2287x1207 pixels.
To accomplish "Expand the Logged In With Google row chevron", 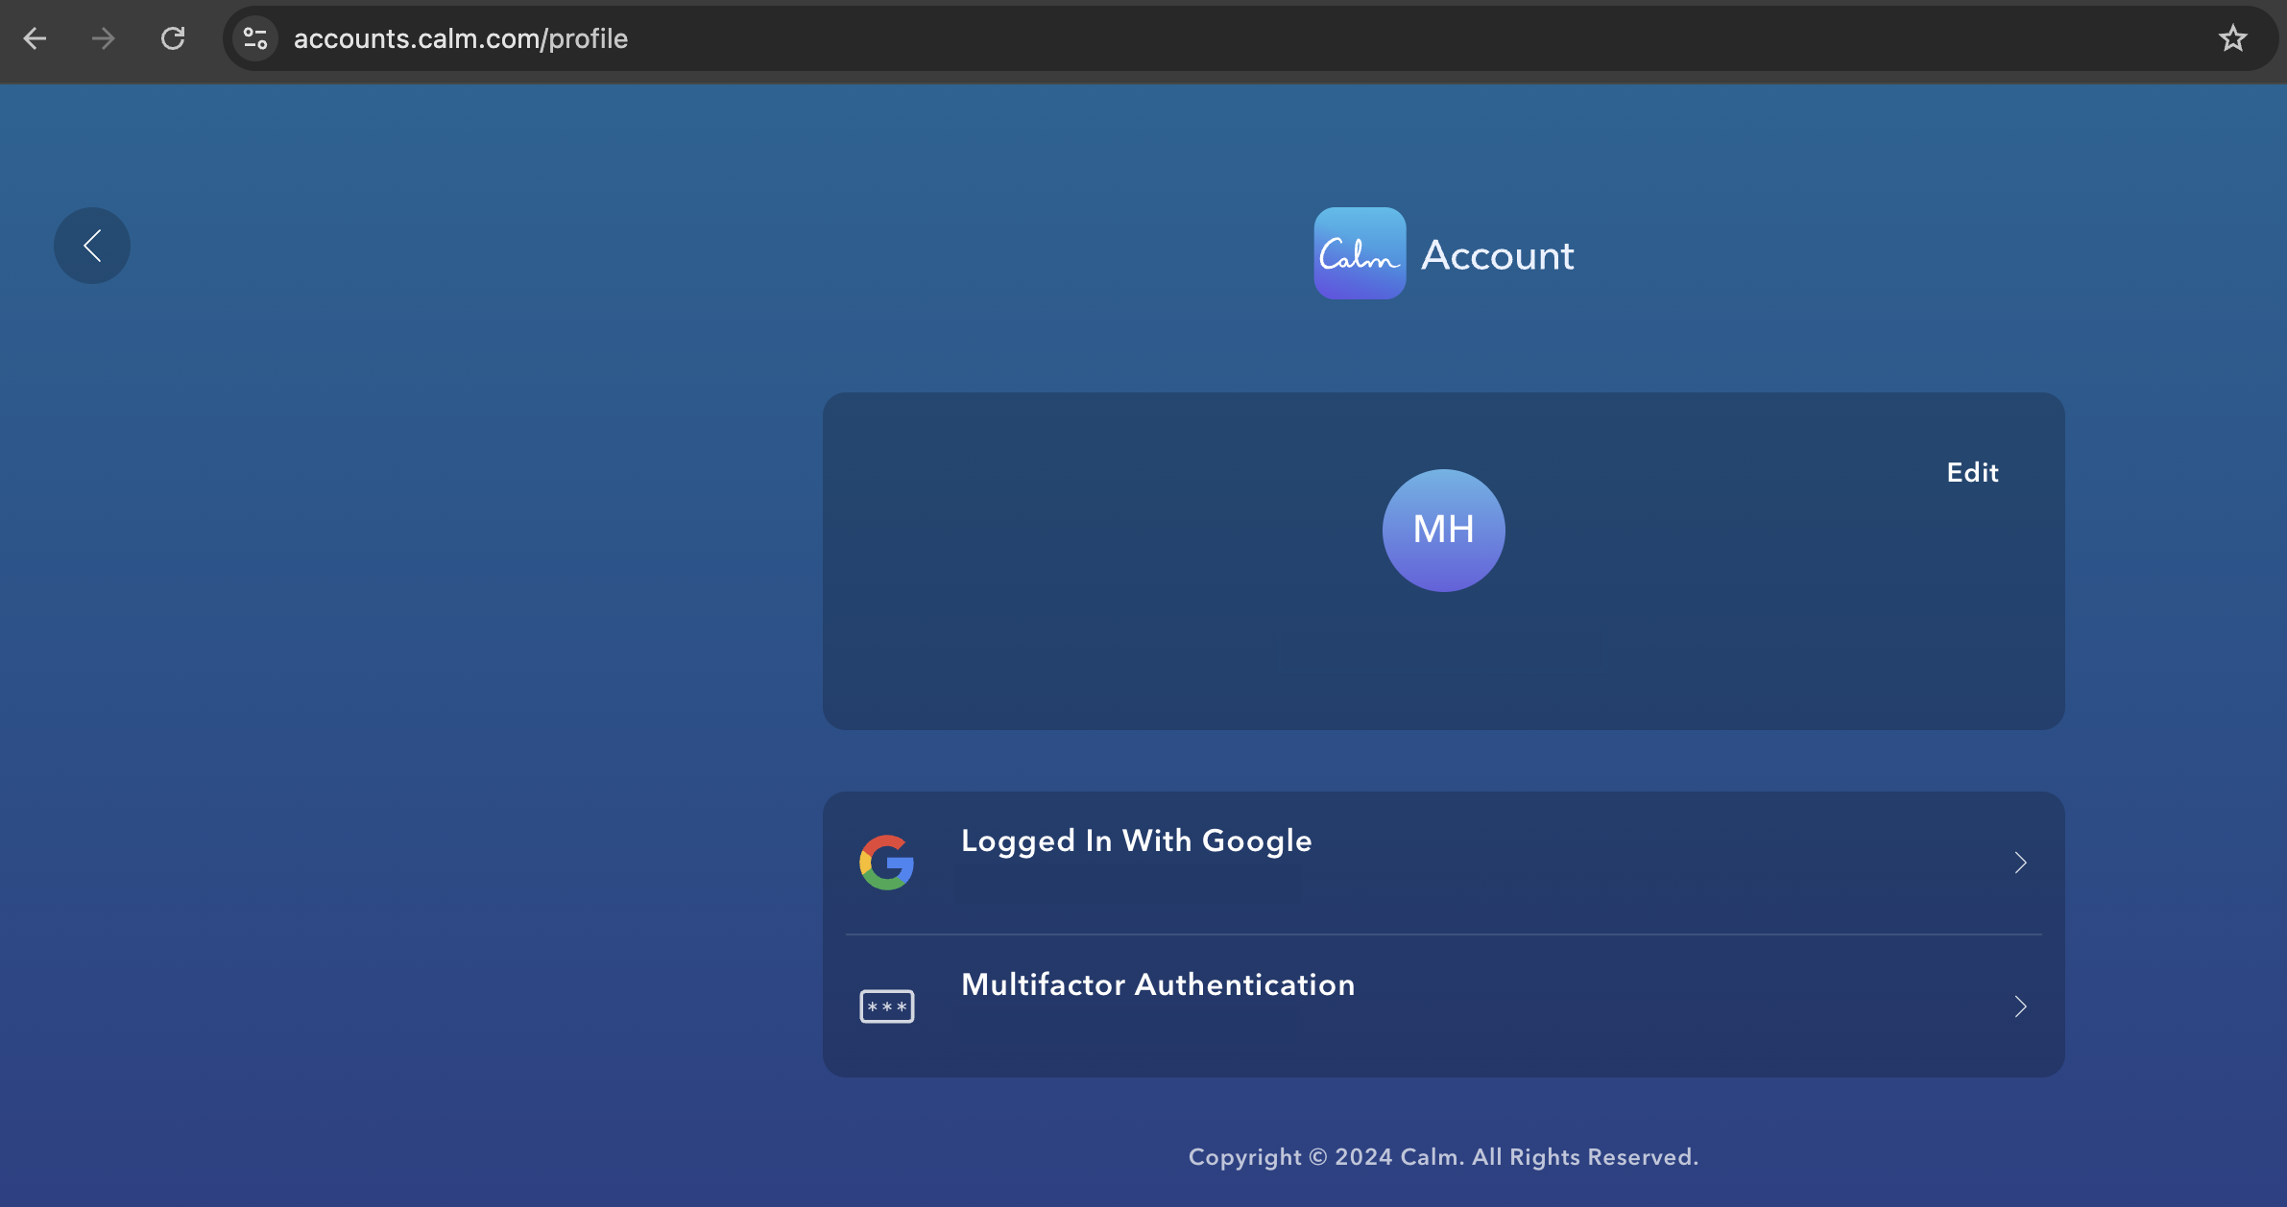I will pyautogui.click(x=2020, y=862).
